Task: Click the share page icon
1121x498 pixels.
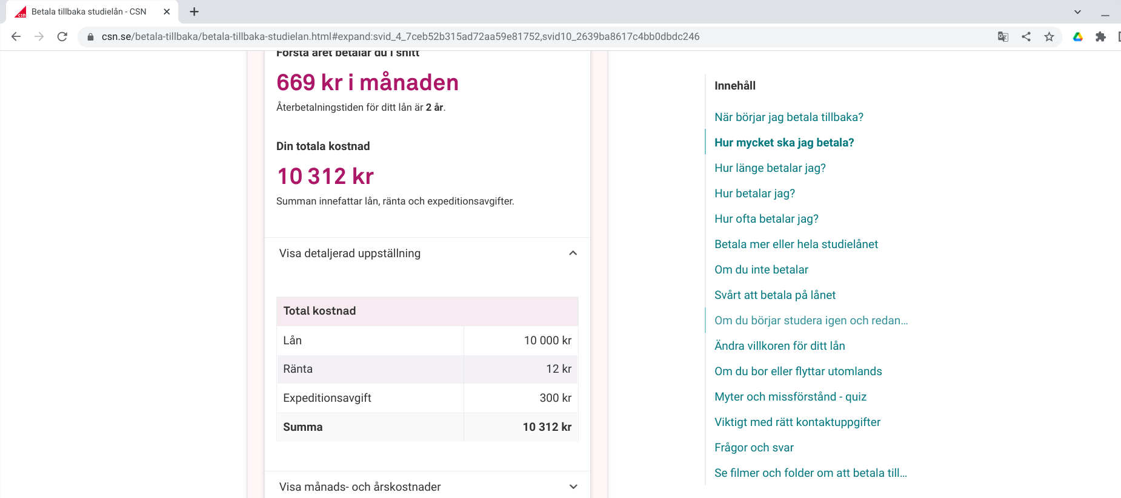Action: (x=1026, y=37)
